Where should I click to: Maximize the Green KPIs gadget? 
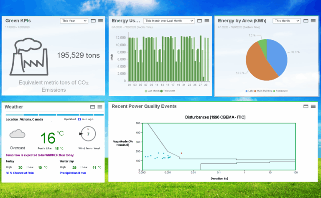pyautogui.click(x=93, y=21)
